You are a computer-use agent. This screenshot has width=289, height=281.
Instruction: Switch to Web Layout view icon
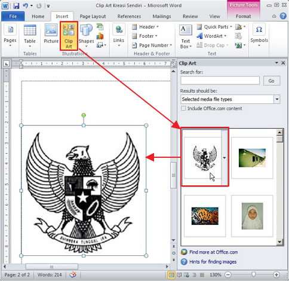pyautogui.click(x=187, y=275)
